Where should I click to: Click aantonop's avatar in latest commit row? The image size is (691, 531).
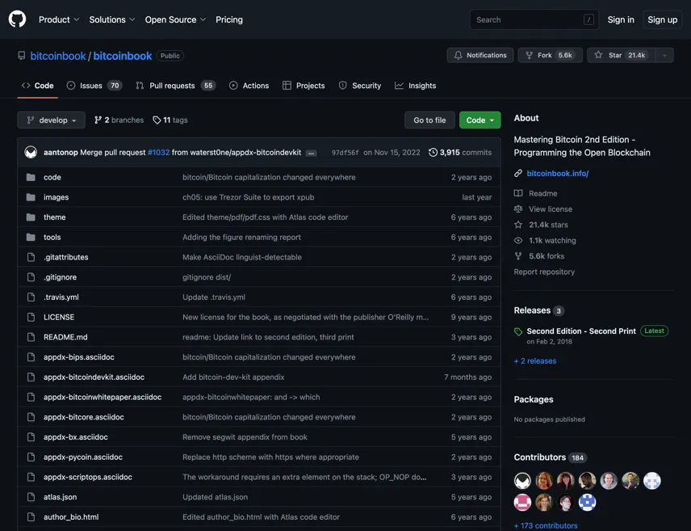pyautogui.click(x=31, y=152)
